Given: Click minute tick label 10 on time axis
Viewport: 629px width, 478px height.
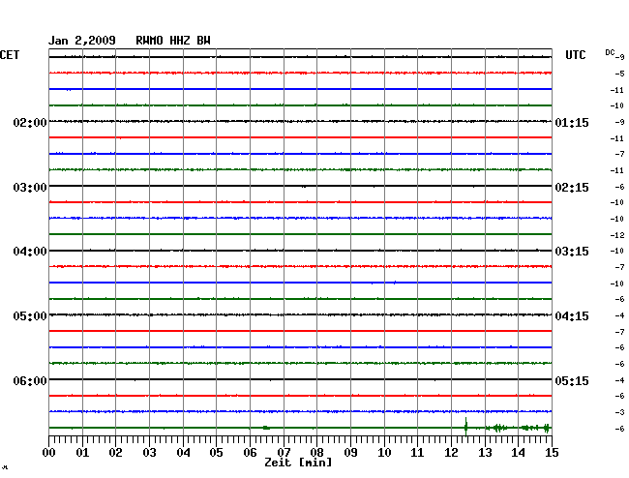Looking at the screenshot, I should [384, 453].
